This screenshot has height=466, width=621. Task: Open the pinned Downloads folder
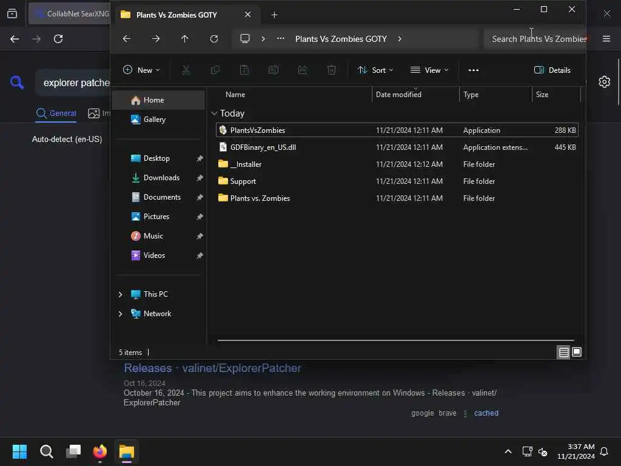click(159, 178)
